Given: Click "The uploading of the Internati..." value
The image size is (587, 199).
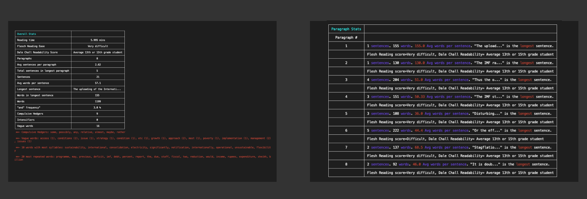Looking at the screenshot, I should [x=97, y=89].
